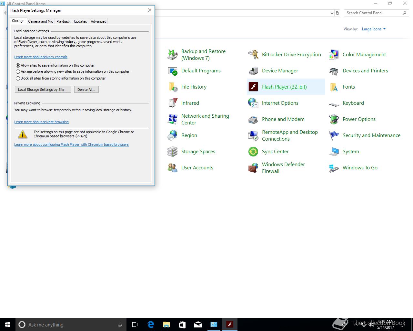Select Allow sites to save information

(x=18, y=65)
